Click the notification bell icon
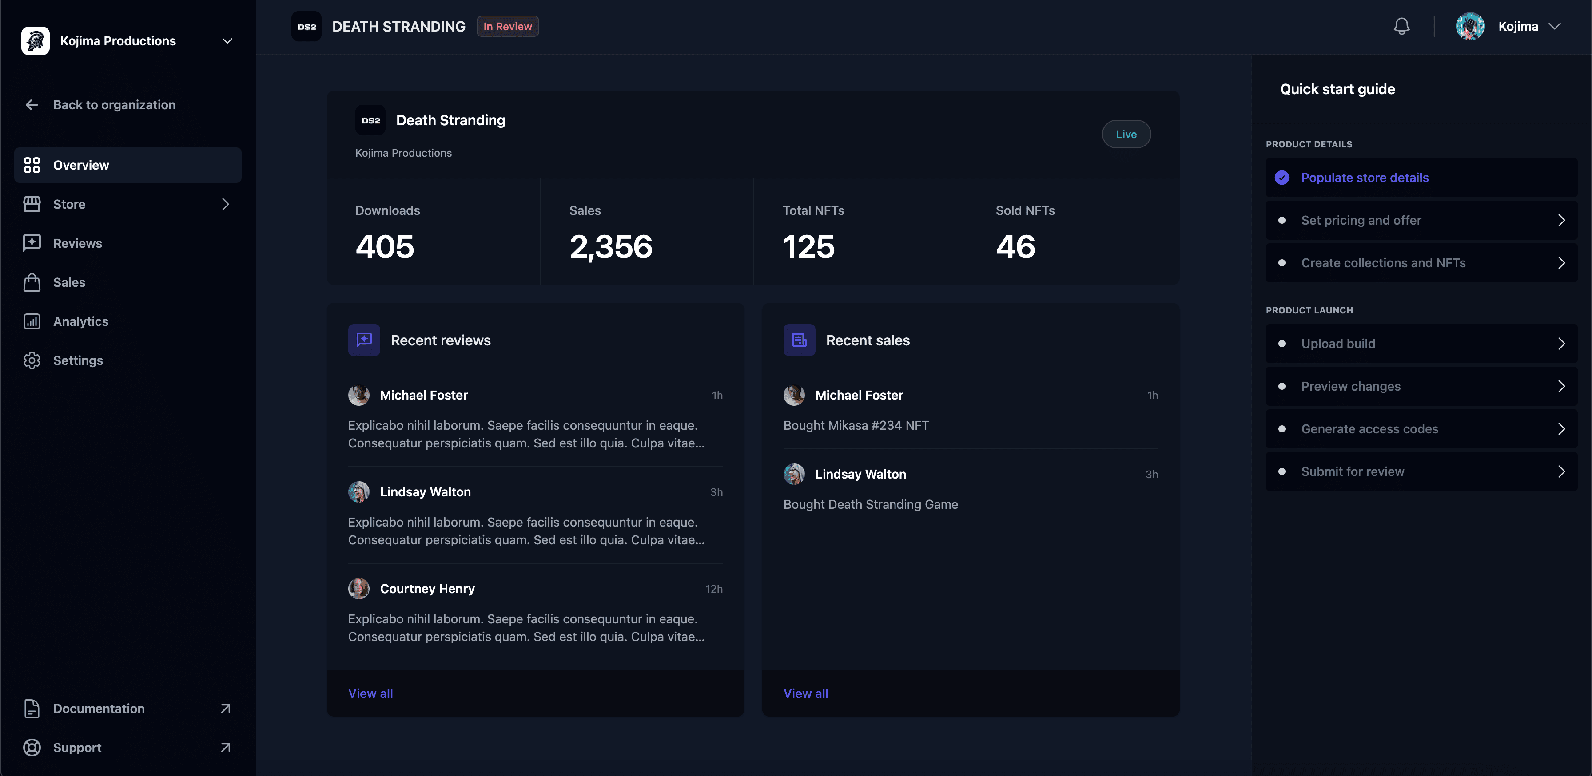1592x776 pixels. [1401, 26]
